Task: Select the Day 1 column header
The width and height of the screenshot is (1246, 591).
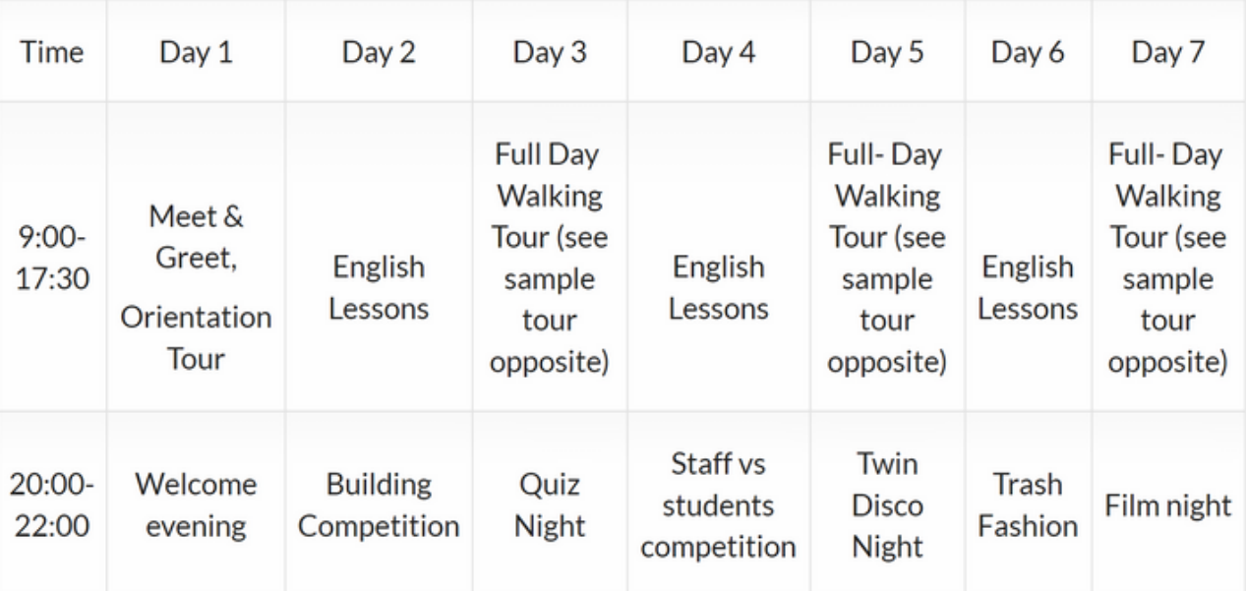Action: [197, 53]
